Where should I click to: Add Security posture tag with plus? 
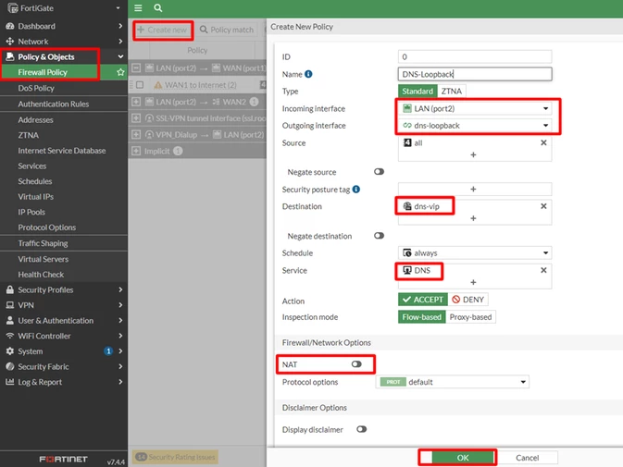(473, 189)
